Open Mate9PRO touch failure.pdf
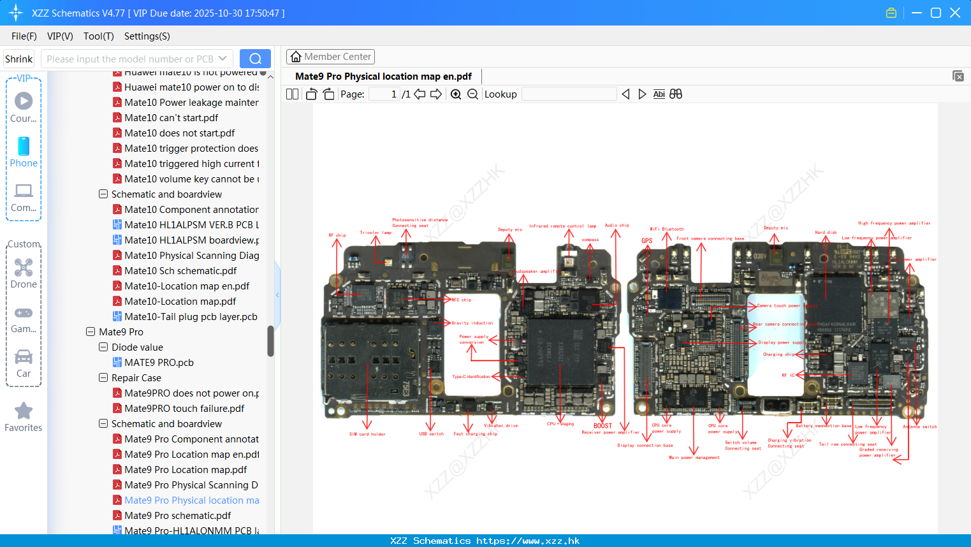The width and height of the screenshot is (971, 547). pyautogui.click(x=179, y=408)
